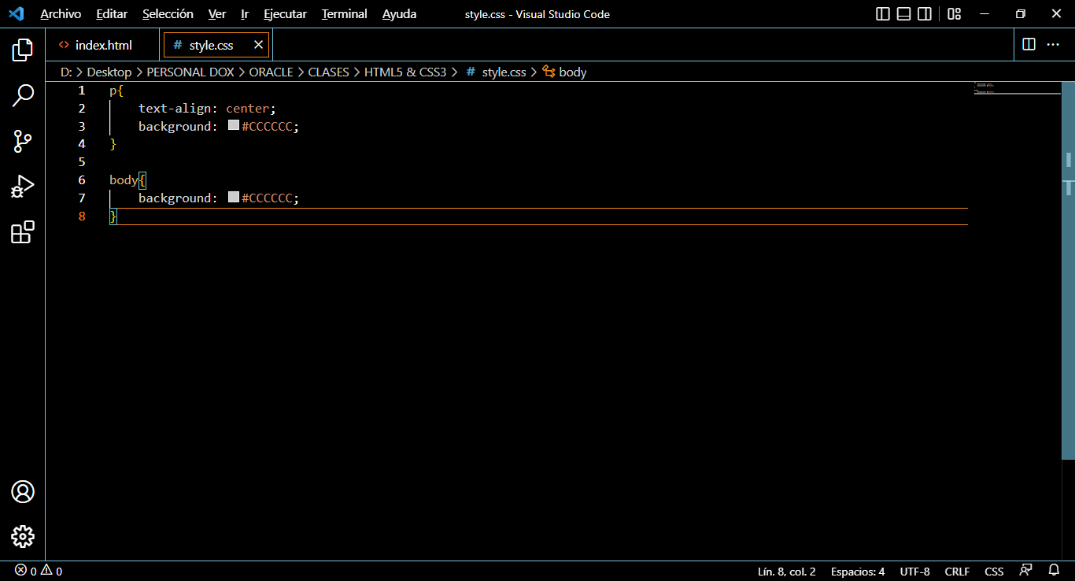Click Lín. 8, col. 2 status item

tap(786, 572)
